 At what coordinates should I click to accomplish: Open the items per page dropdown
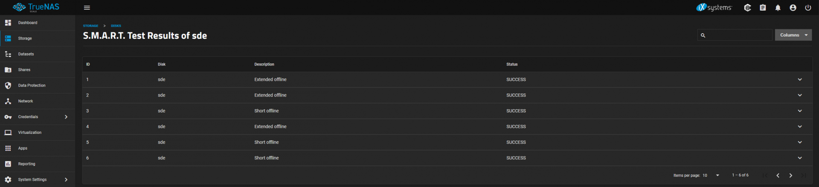(711, 175)
